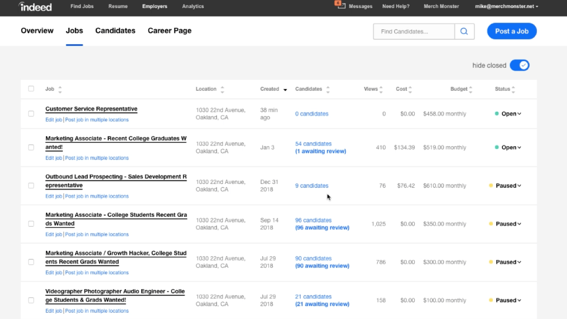Click the magnifying glass search icon

pos(464,31)
